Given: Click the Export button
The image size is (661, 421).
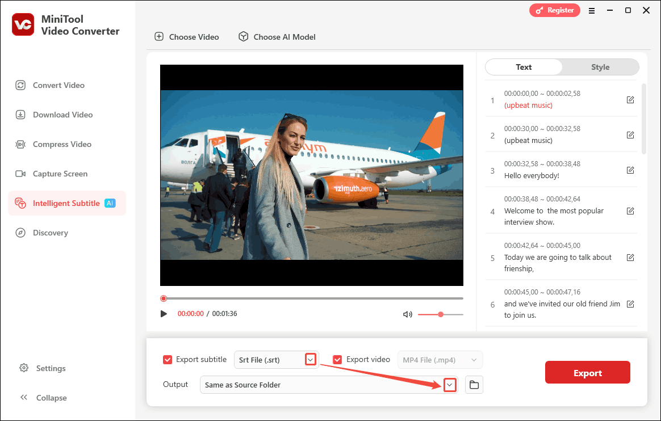Looking at the screenshot, I should [587, 372].
